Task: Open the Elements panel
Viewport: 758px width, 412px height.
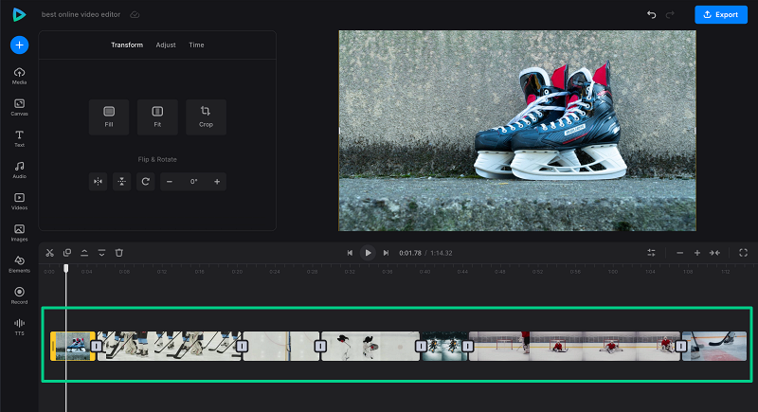Action: tap(19, 264)
